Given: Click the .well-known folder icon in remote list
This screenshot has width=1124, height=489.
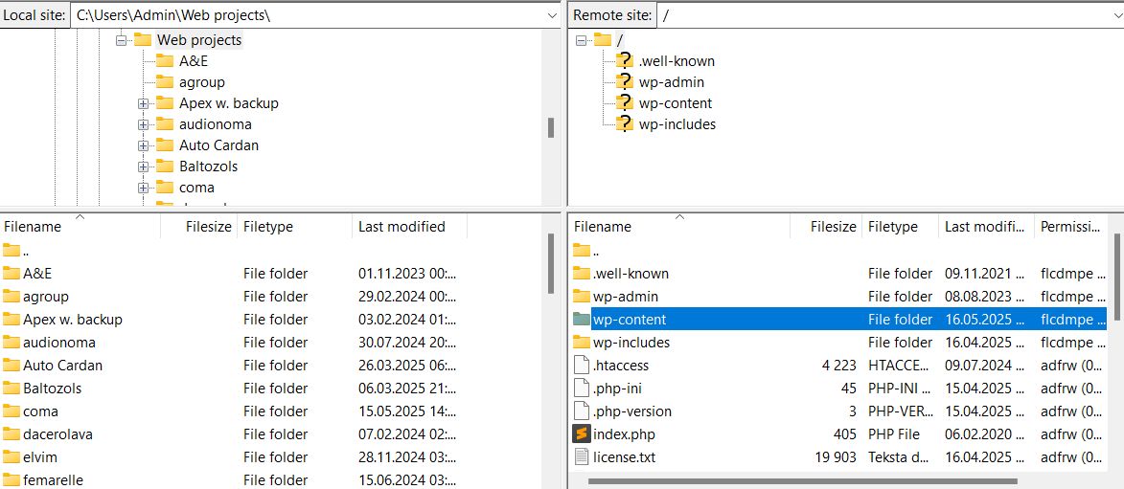Looking at the screenshot, I should click(x=582, y=273).
